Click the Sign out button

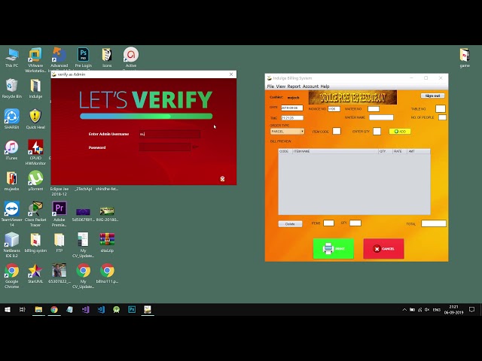click(432, 96)
